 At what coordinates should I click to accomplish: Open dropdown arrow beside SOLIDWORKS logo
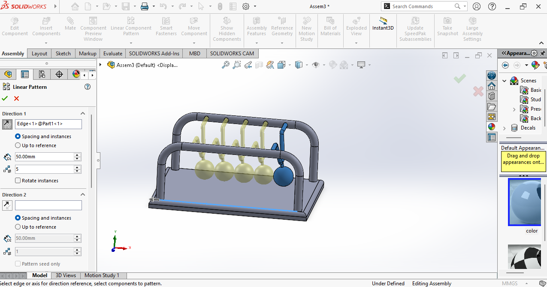pos(56,6)
